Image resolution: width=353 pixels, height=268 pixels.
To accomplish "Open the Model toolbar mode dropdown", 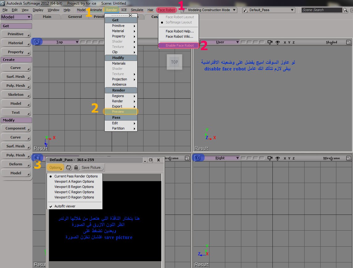I will [x=16, y=17].
